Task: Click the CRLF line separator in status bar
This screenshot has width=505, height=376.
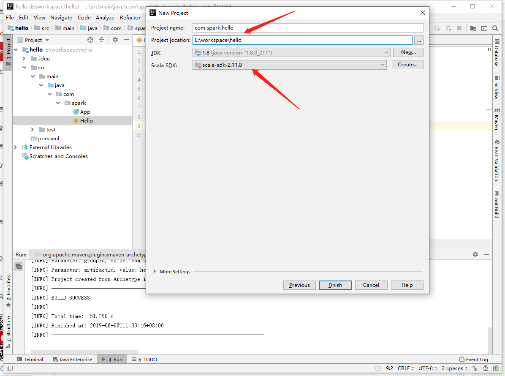Action: tap(406, 368)
